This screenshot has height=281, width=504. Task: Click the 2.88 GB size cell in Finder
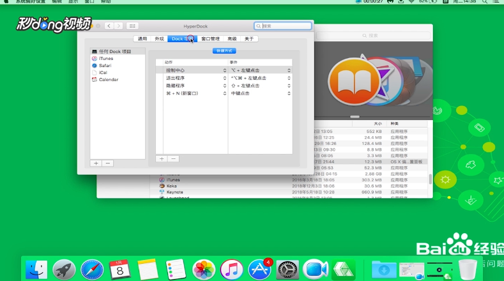click(x=373, y=174)
